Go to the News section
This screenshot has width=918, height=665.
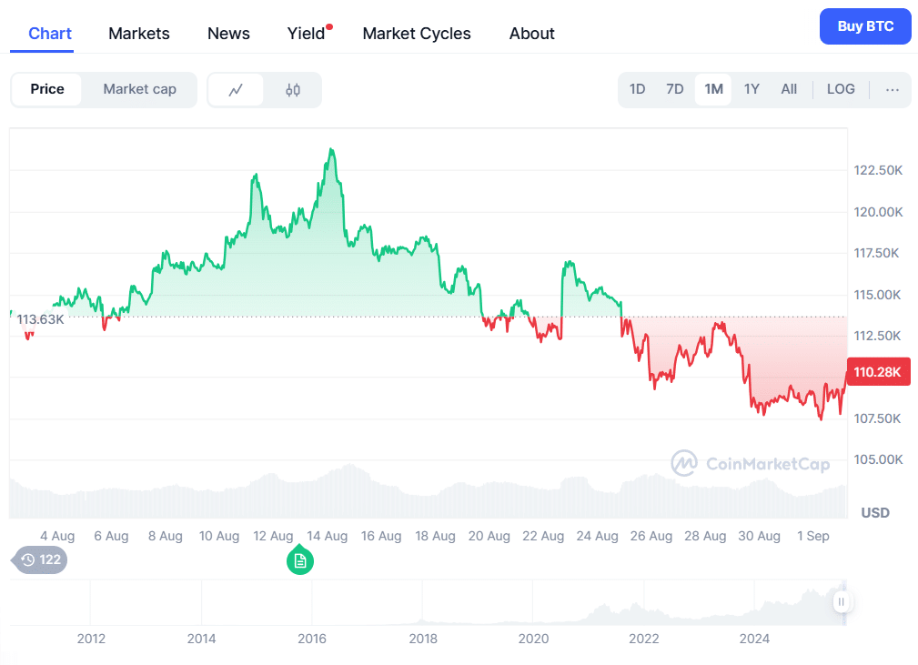click(x=227, y=33)
